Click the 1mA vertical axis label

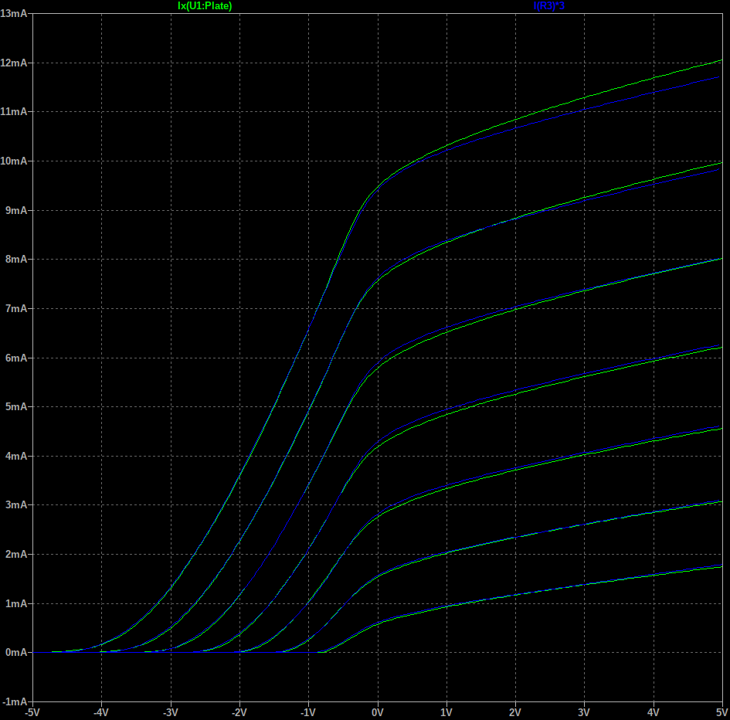click(16, 604)
